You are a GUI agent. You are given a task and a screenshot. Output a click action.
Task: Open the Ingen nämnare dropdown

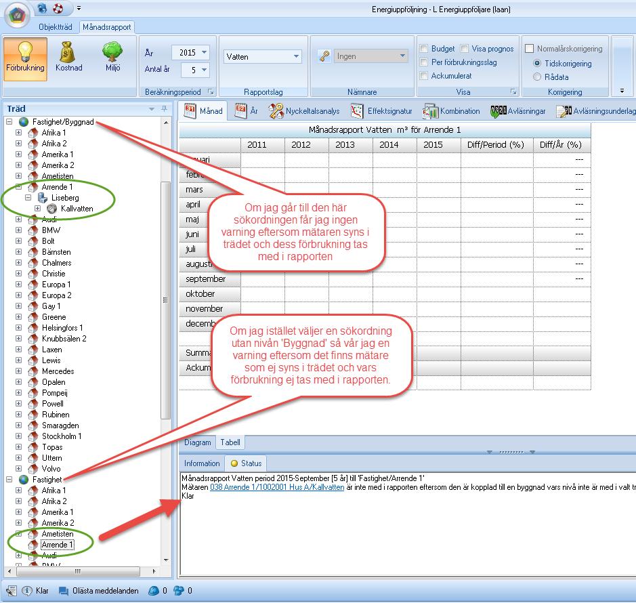(x=402, y=56)
